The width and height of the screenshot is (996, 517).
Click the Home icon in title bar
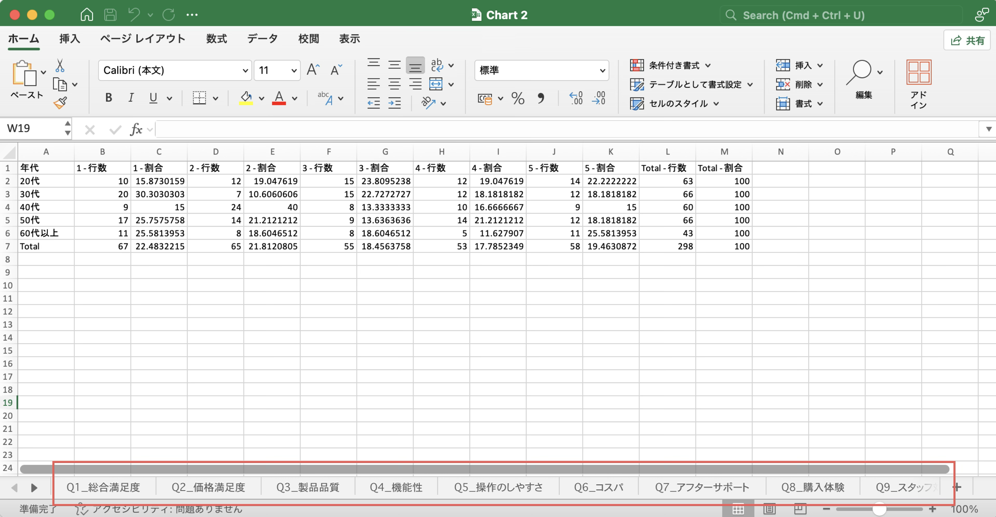pos(87,15)
